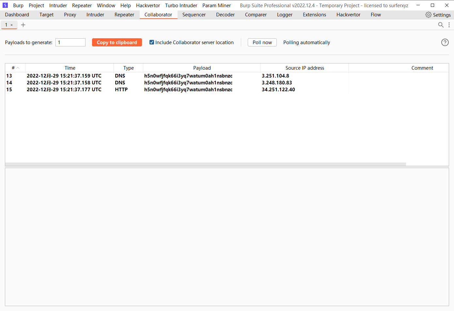Open the Param Miner menu
The image size is (454, 311).
[x=216, y=5]
